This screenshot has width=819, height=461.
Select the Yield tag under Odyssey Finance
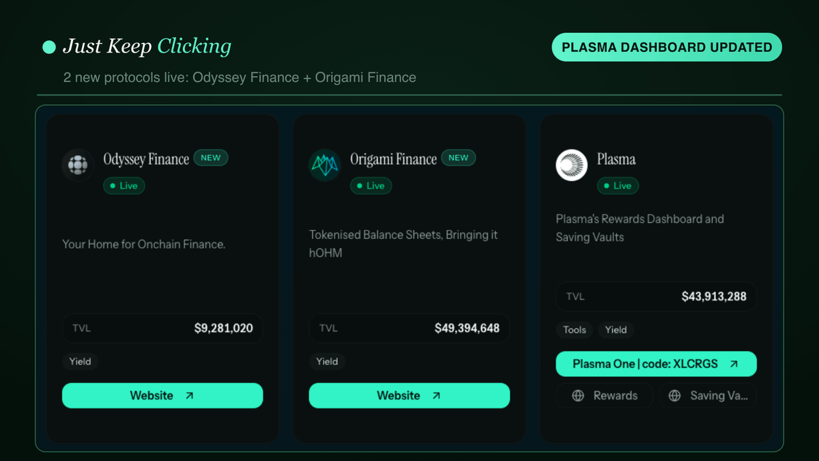point(81,361)
